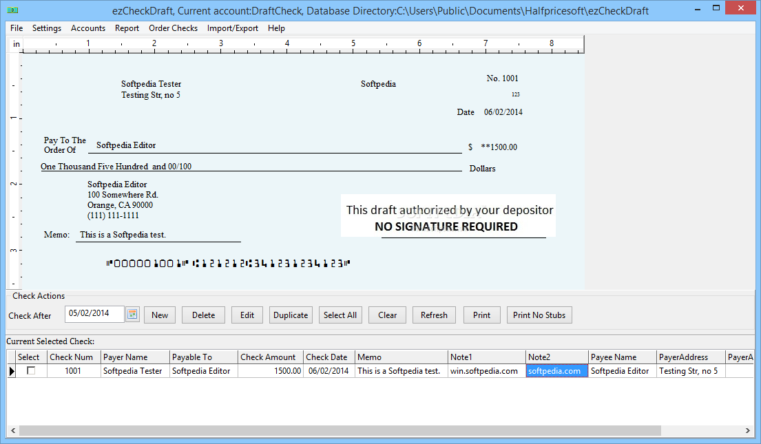Select the 'Softpedia Tester' payer name cell

coord(135,371)
